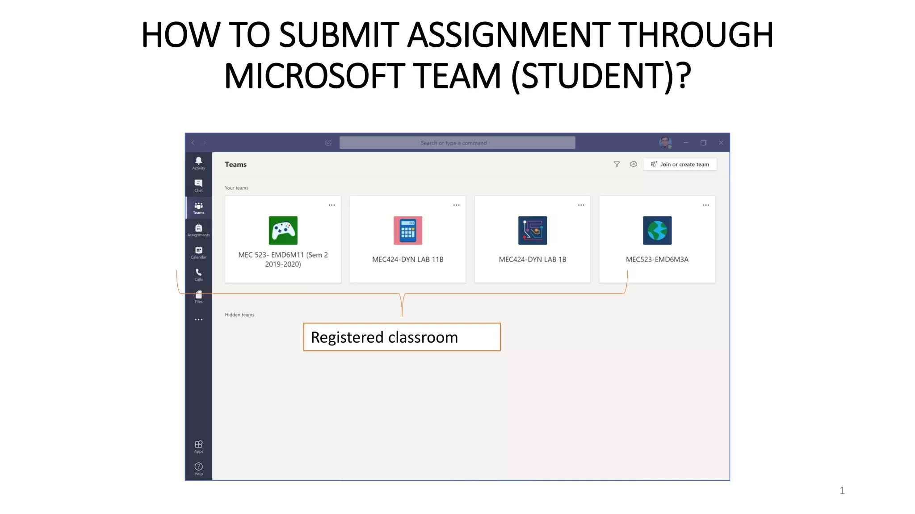Click the new chat compose icon
915x514 pixels.
pyautogui.click(x=328, y=143)
